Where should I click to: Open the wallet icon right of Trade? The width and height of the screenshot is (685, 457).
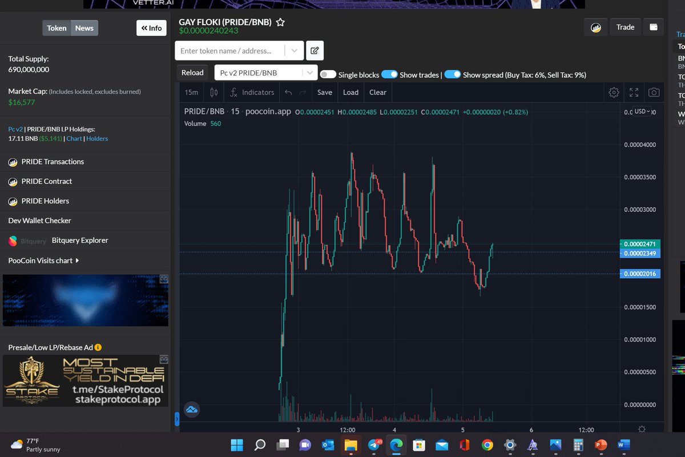(654, 27)
